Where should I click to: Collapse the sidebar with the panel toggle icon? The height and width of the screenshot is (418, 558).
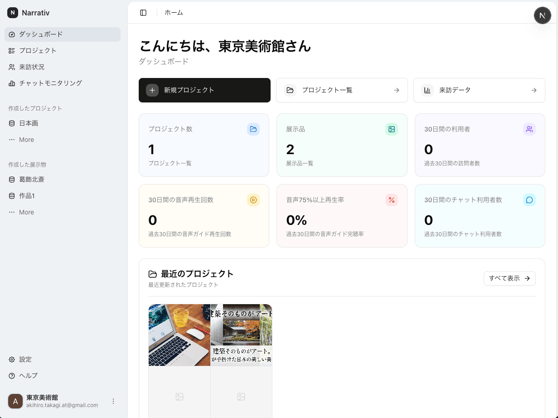(x=143, y=12)
